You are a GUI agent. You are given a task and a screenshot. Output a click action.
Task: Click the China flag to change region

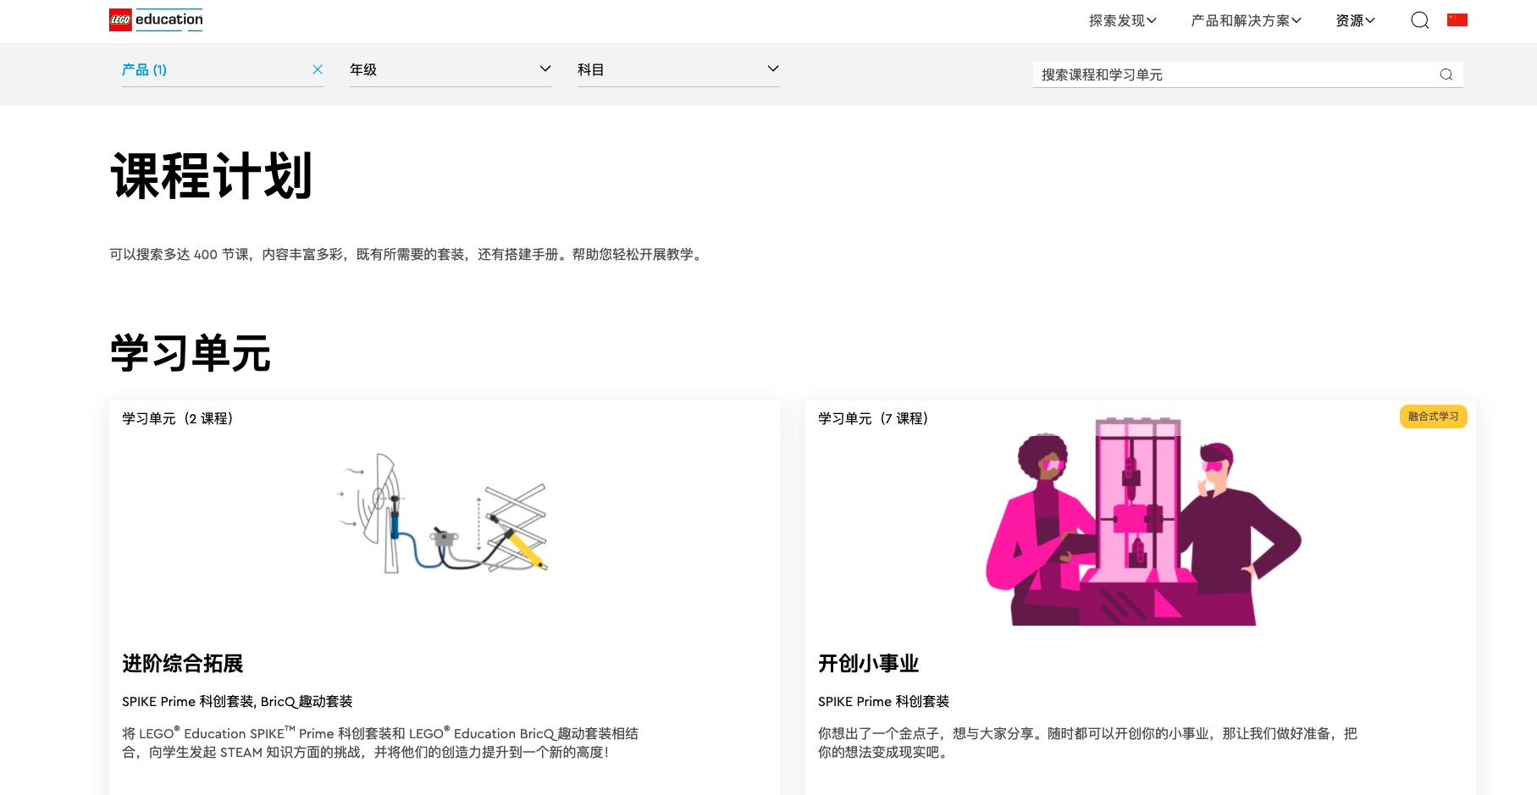[1457, 19]
